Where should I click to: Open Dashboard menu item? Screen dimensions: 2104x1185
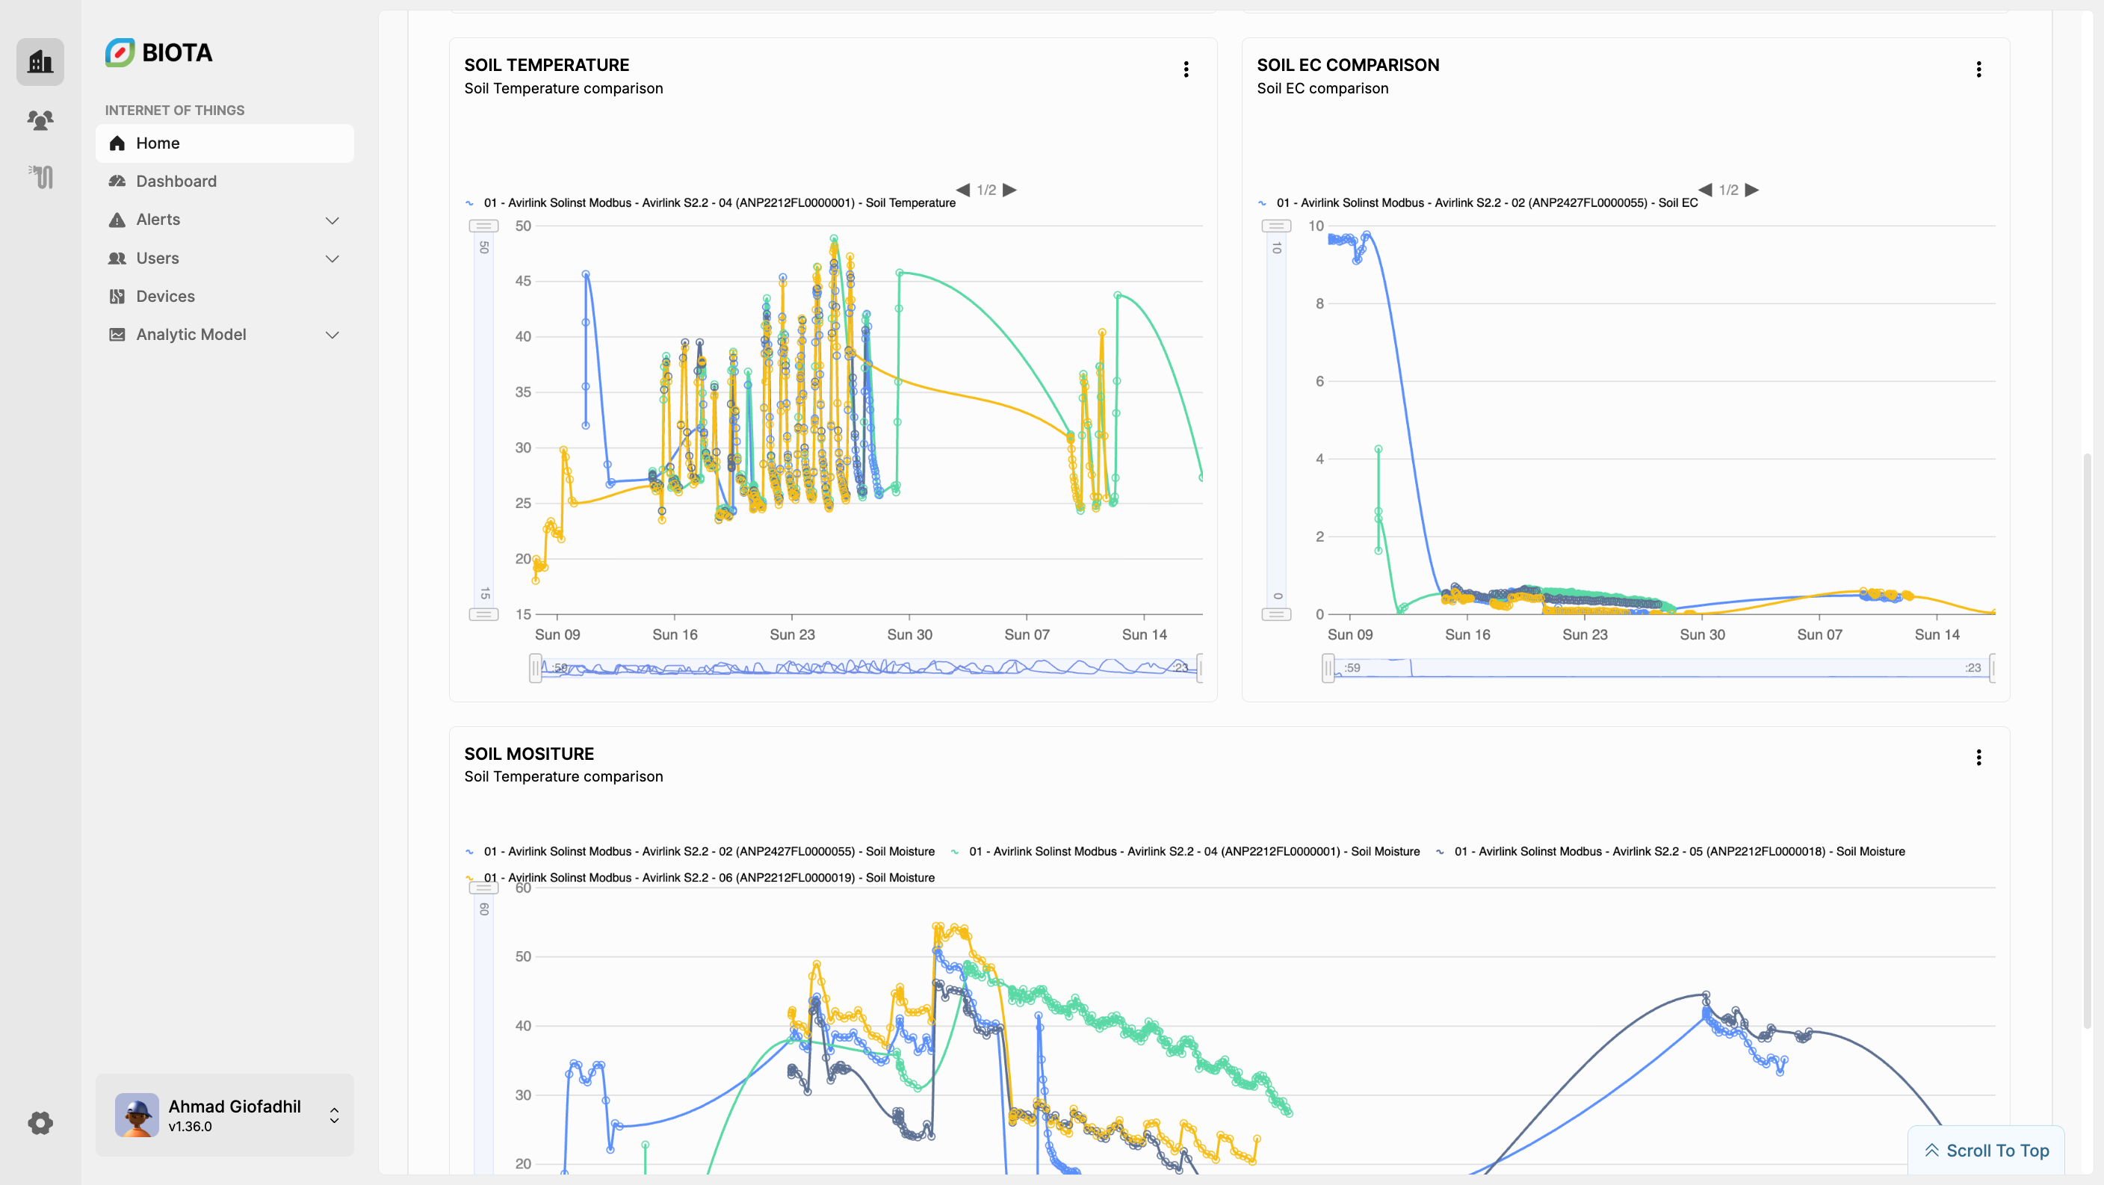[225, 182]
